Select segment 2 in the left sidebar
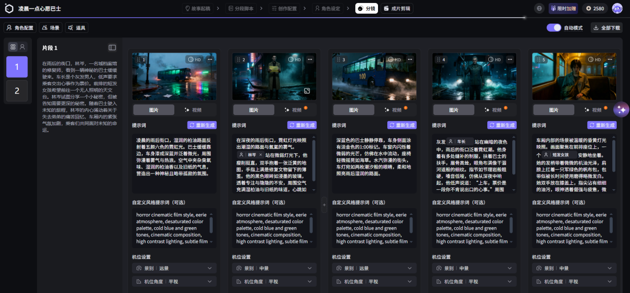Image resolution: width=630 pixels, height=293 pixels. pos(16,89)
